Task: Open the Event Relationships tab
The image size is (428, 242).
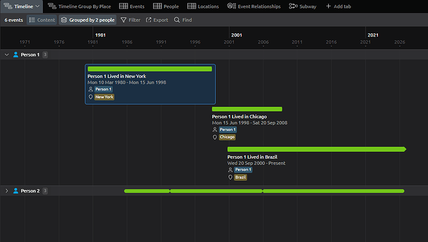Action: 254,6
